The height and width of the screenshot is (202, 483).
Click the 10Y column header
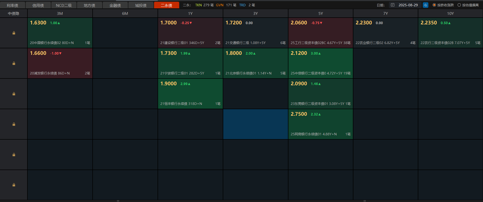[451, 14]
